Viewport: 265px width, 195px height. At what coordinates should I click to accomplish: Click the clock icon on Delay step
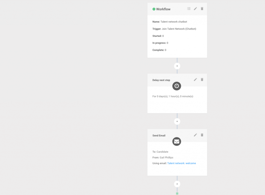pos(176,86)
